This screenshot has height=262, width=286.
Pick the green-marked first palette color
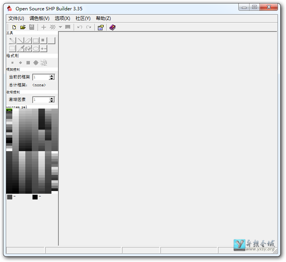pyautogui.click(x=9, y=110)
